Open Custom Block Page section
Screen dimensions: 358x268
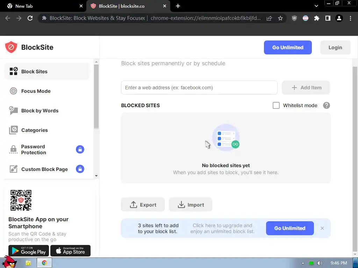[47, 169]
